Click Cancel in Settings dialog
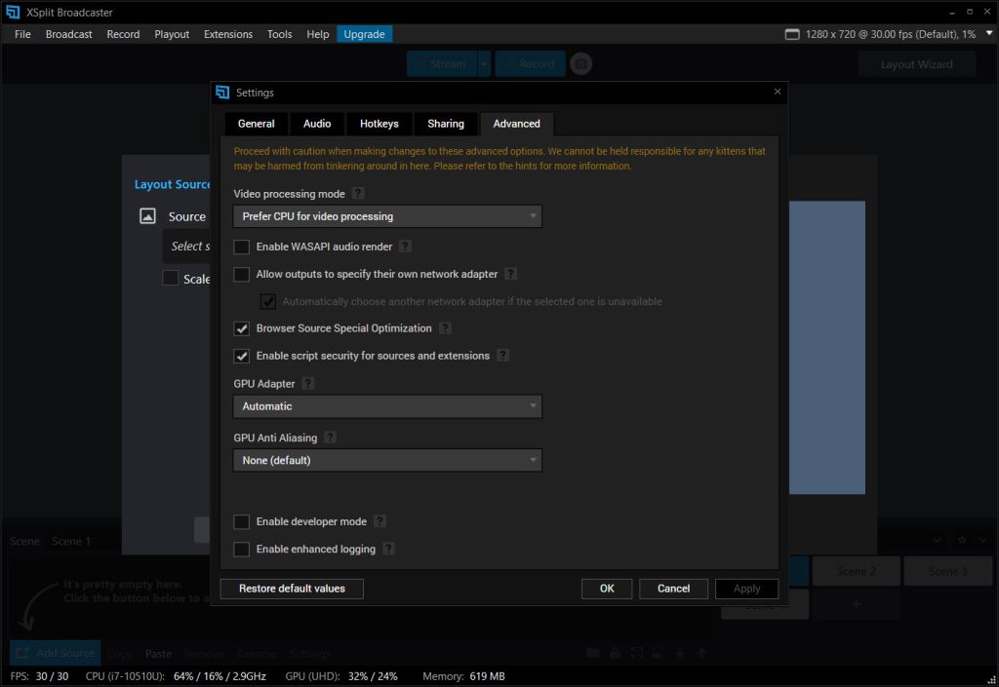This screenshot has width=999, height=687. click(673, 589)
